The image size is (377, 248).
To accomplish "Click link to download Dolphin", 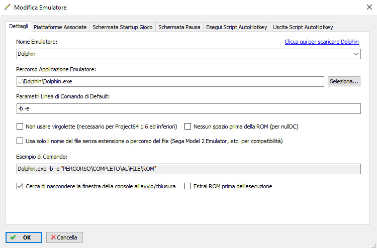I will pyautogui.click(x=322, y=42).
